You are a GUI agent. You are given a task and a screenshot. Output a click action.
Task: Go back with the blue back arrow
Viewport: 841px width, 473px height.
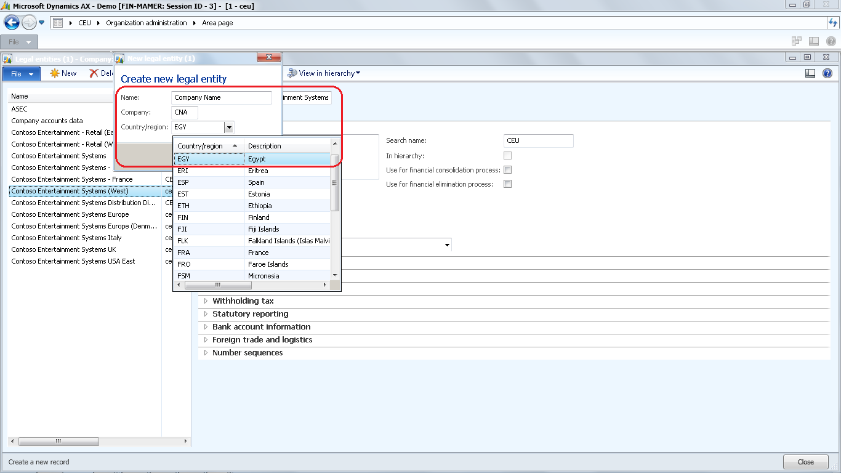pos(12,23)
